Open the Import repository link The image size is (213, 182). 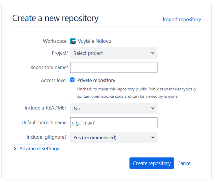pyautogui.click(x=182, y=20)
